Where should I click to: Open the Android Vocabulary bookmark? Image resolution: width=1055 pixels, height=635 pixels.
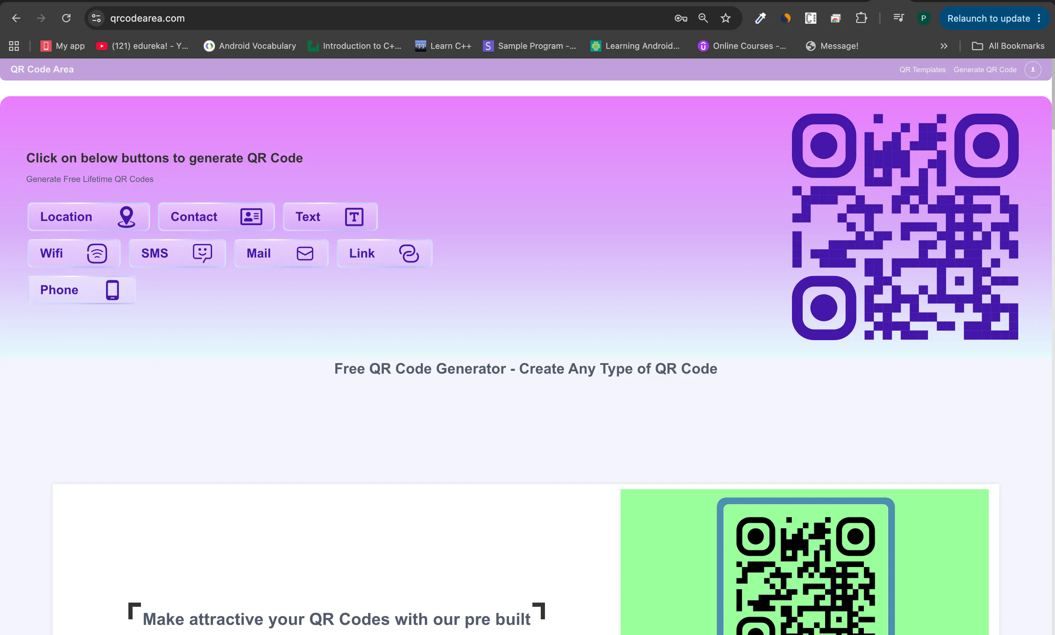pyautogui.click(x=250, y=46)
